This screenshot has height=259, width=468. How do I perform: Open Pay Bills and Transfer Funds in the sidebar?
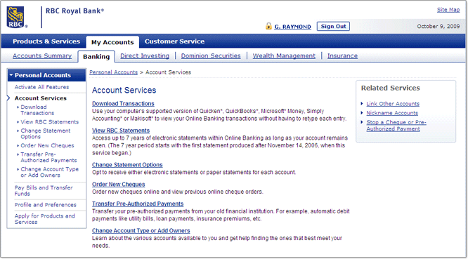coord(44,190)
